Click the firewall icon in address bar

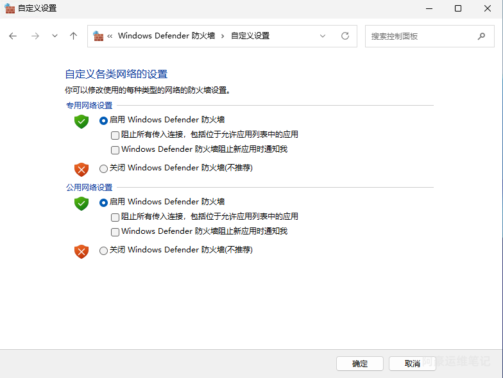coord(98,37)
